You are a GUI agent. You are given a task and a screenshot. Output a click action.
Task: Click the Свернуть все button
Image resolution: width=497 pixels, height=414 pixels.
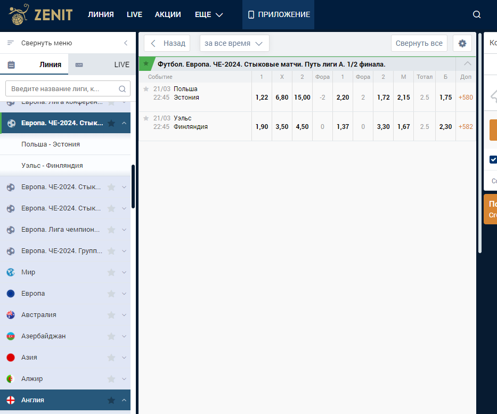(x=419, y=43)
